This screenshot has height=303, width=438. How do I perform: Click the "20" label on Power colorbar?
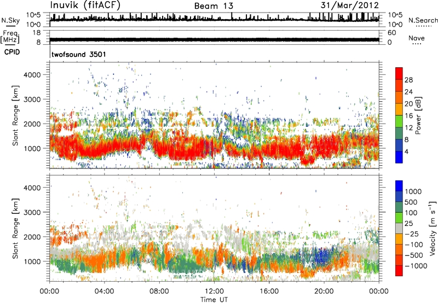coord(408,104)
